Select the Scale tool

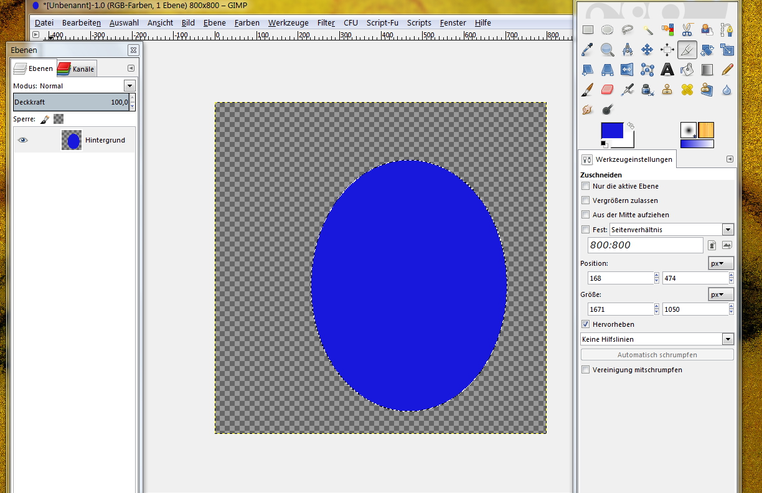coord(727,50)
